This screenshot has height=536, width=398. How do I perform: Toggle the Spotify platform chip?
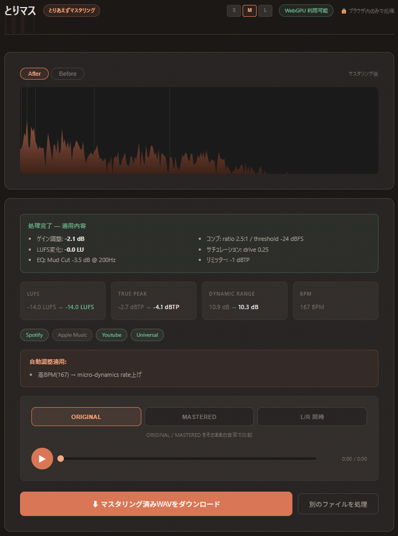[35, 335]
